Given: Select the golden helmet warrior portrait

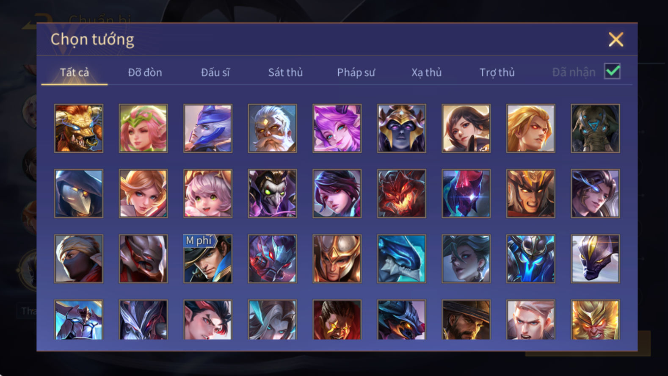Looking at the screenshot, I should (x=337, y=259).
